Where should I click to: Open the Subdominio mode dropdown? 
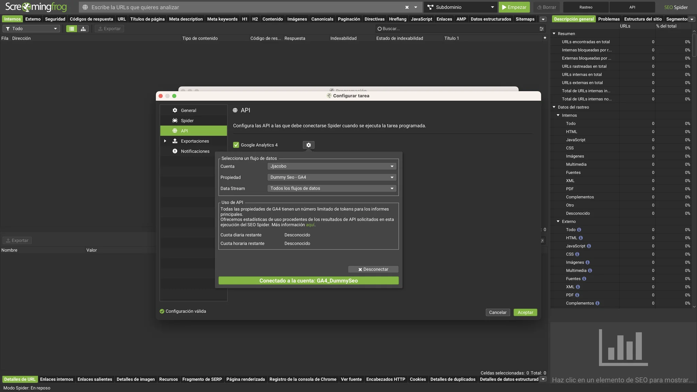(x=461, y=7)
